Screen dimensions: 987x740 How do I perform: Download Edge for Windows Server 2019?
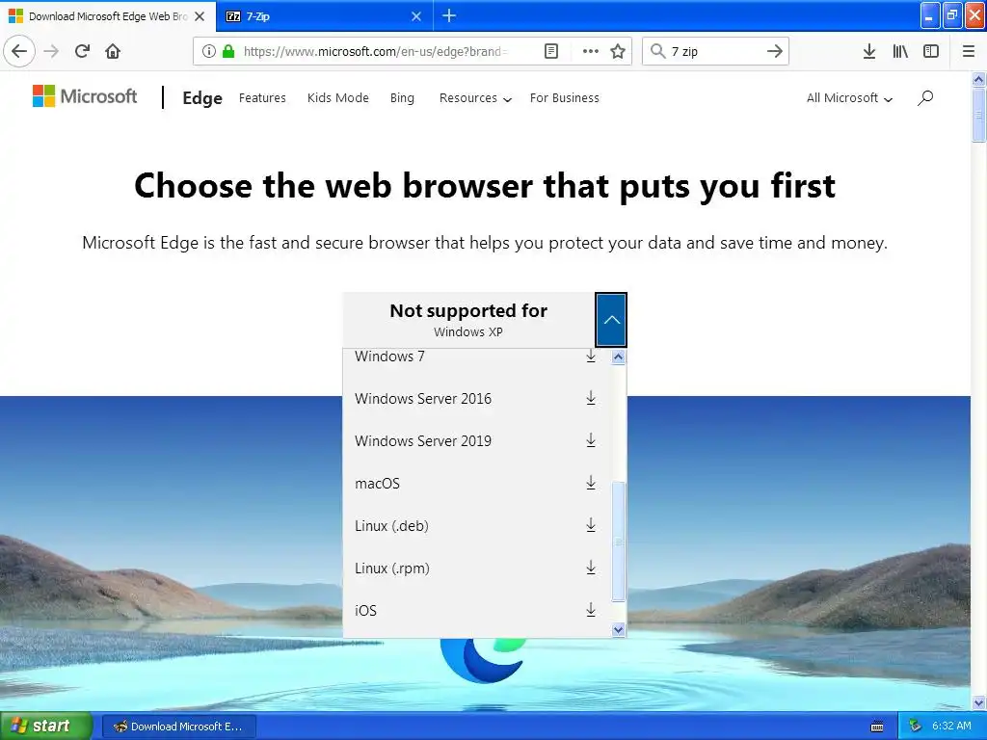point(591,440)
